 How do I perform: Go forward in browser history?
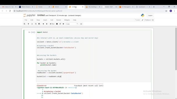(x=6, y=11)
